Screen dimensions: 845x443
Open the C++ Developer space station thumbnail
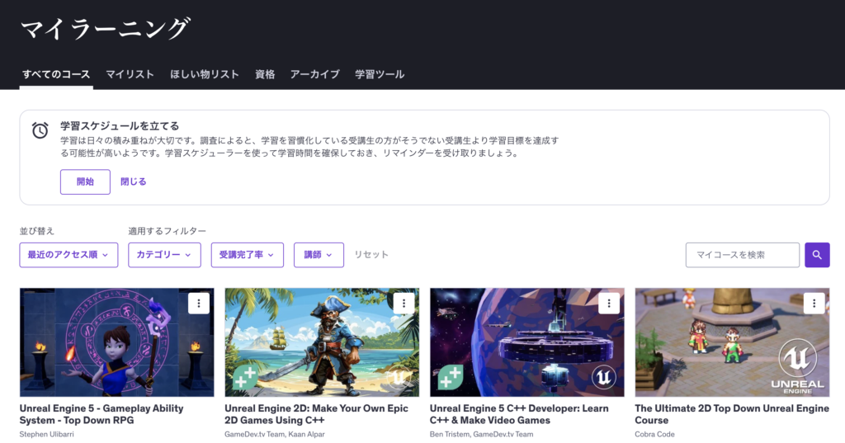pyautogui.click(x=527, y=342)
